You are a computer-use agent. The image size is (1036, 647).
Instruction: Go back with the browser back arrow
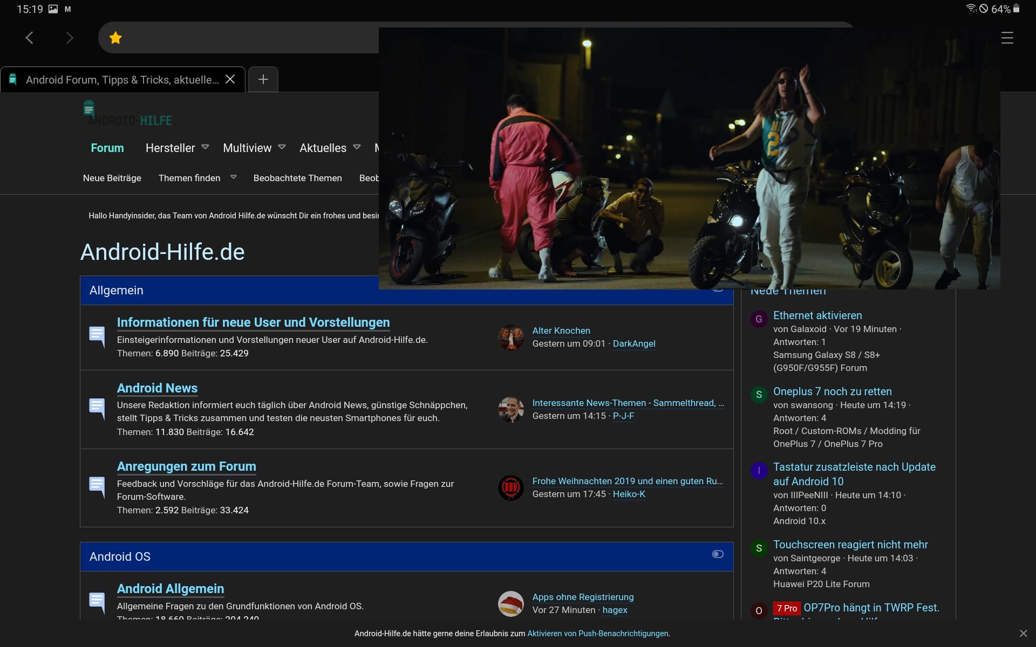pos(30,38)
